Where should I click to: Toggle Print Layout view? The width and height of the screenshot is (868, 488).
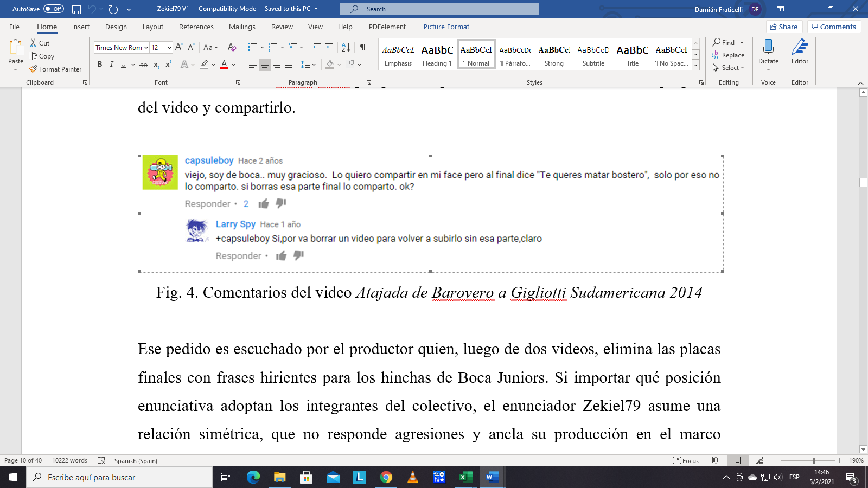[x=737, y=460]
